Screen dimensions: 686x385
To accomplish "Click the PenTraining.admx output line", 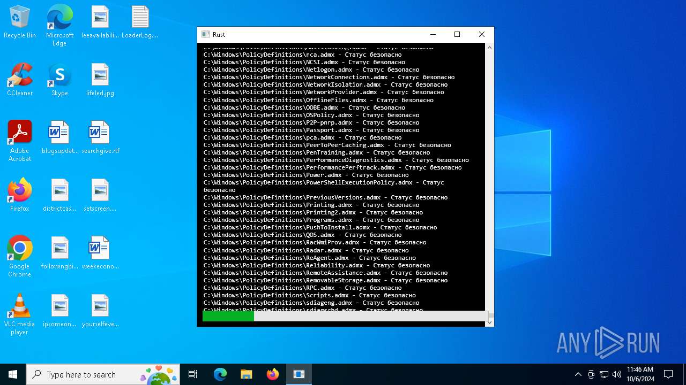I will tap(317, 152).
